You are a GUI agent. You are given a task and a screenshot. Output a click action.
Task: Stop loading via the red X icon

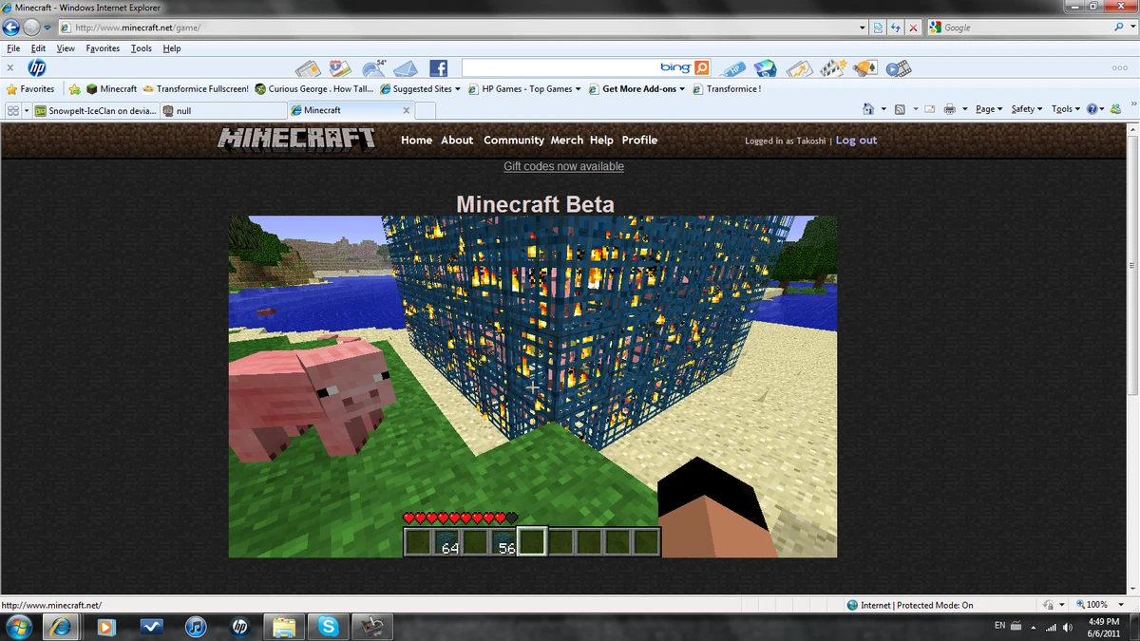coord(913,28)
